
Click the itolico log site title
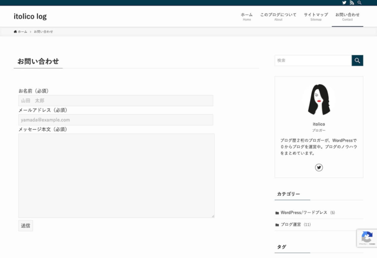click(30, 16)
